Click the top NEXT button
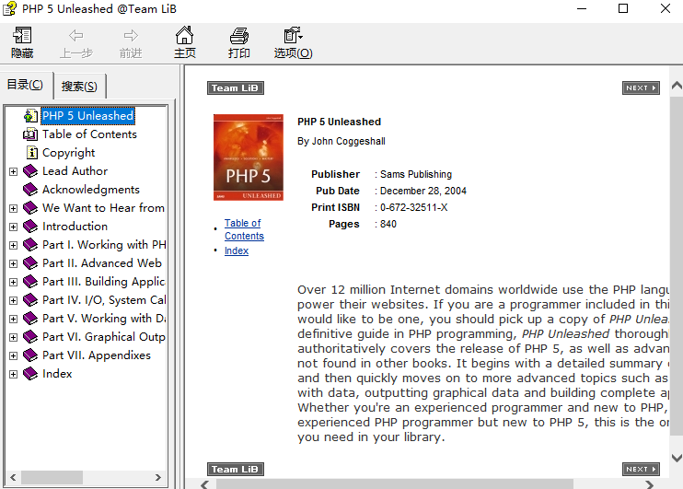Screen dimensions: 683x489 coord(641,88)
